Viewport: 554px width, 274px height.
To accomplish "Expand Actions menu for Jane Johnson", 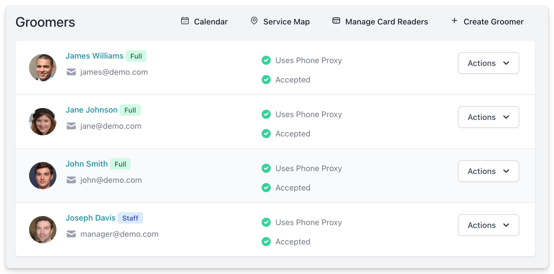I will [x=488, y=117].
